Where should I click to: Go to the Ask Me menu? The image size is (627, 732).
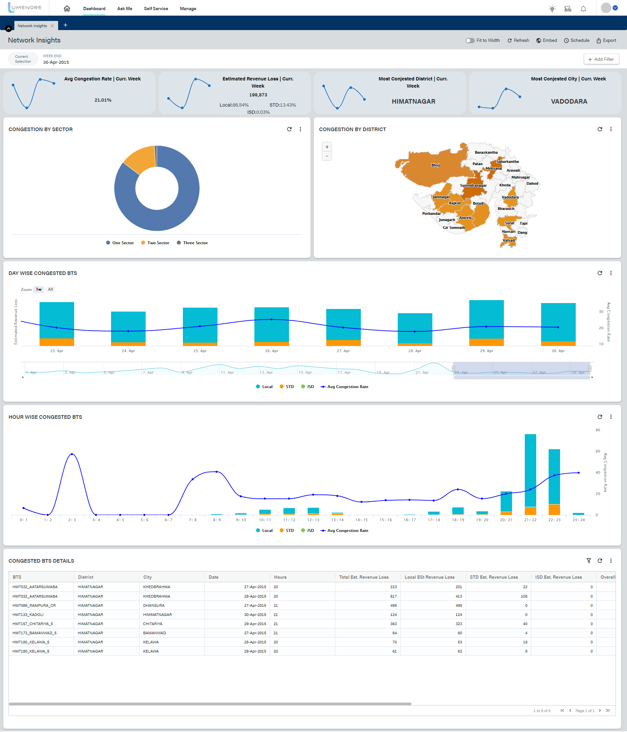[x=124, y=9]
